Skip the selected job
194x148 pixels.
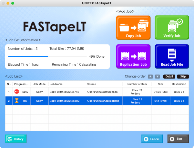coord(183,77)
